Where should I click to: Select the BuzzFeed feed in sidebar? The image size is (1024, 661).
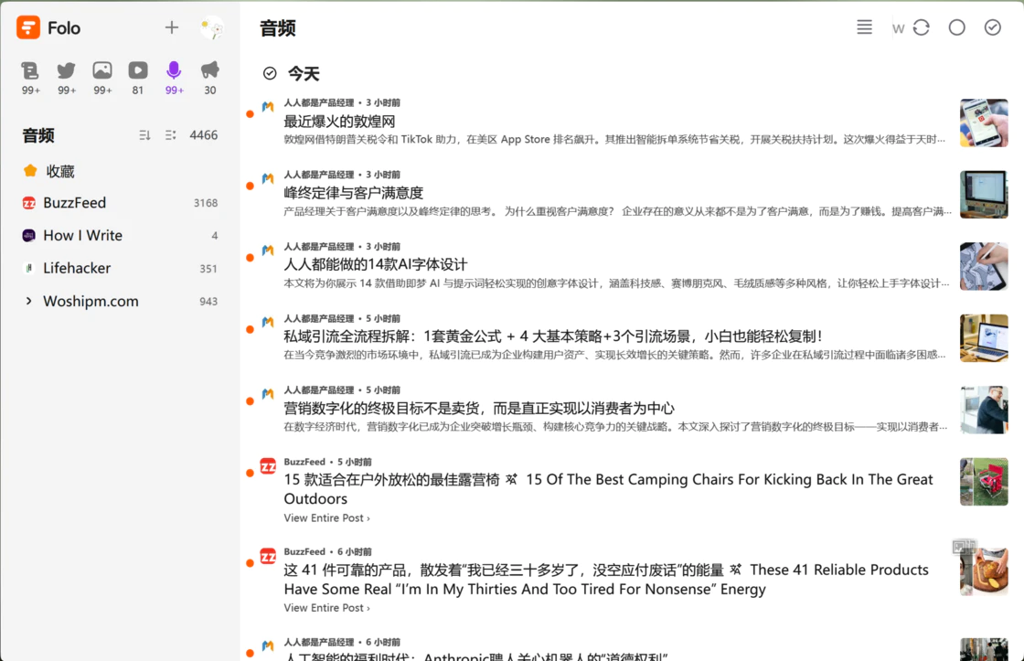[74, 203]
